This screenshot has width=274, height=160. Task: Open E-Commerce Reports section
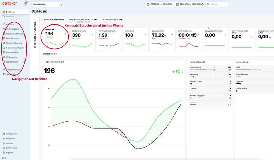(x=15, y=48)
